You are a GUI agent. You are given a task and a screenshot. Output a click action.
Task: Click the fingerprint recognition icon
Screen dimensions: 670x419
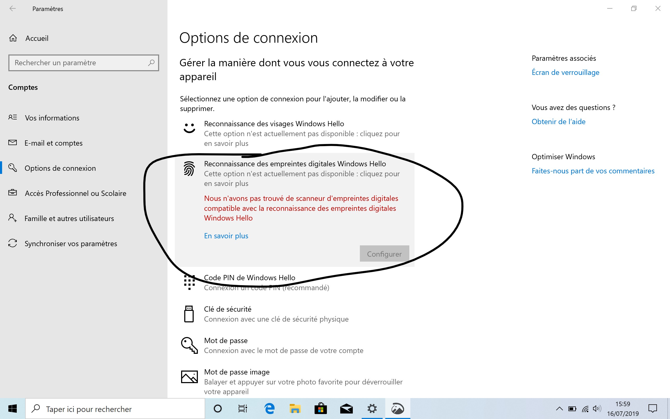(189, 169)
